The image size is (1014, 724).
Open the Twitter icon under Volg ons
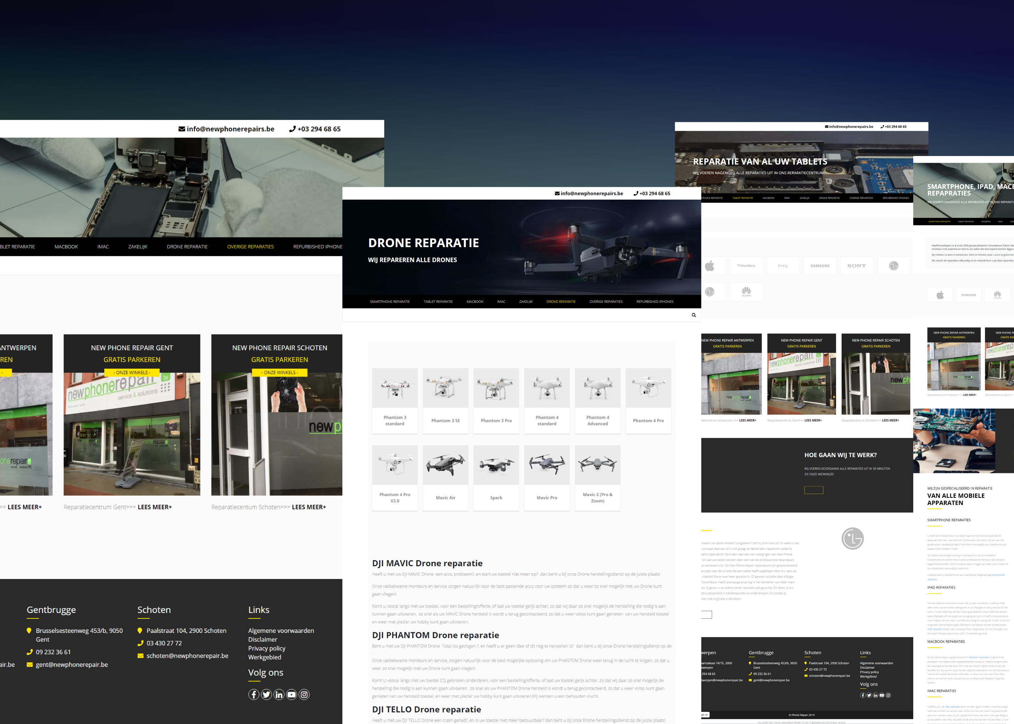pyautogui.click(x=266, y=694)
